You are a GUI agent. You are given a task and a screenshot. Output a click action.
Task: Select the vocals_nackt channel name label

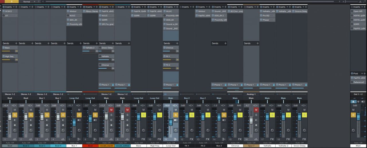pos(106,146)
